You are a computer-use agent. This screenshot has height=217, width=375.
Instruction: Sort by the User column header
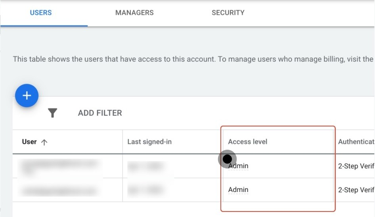point(29,142)
